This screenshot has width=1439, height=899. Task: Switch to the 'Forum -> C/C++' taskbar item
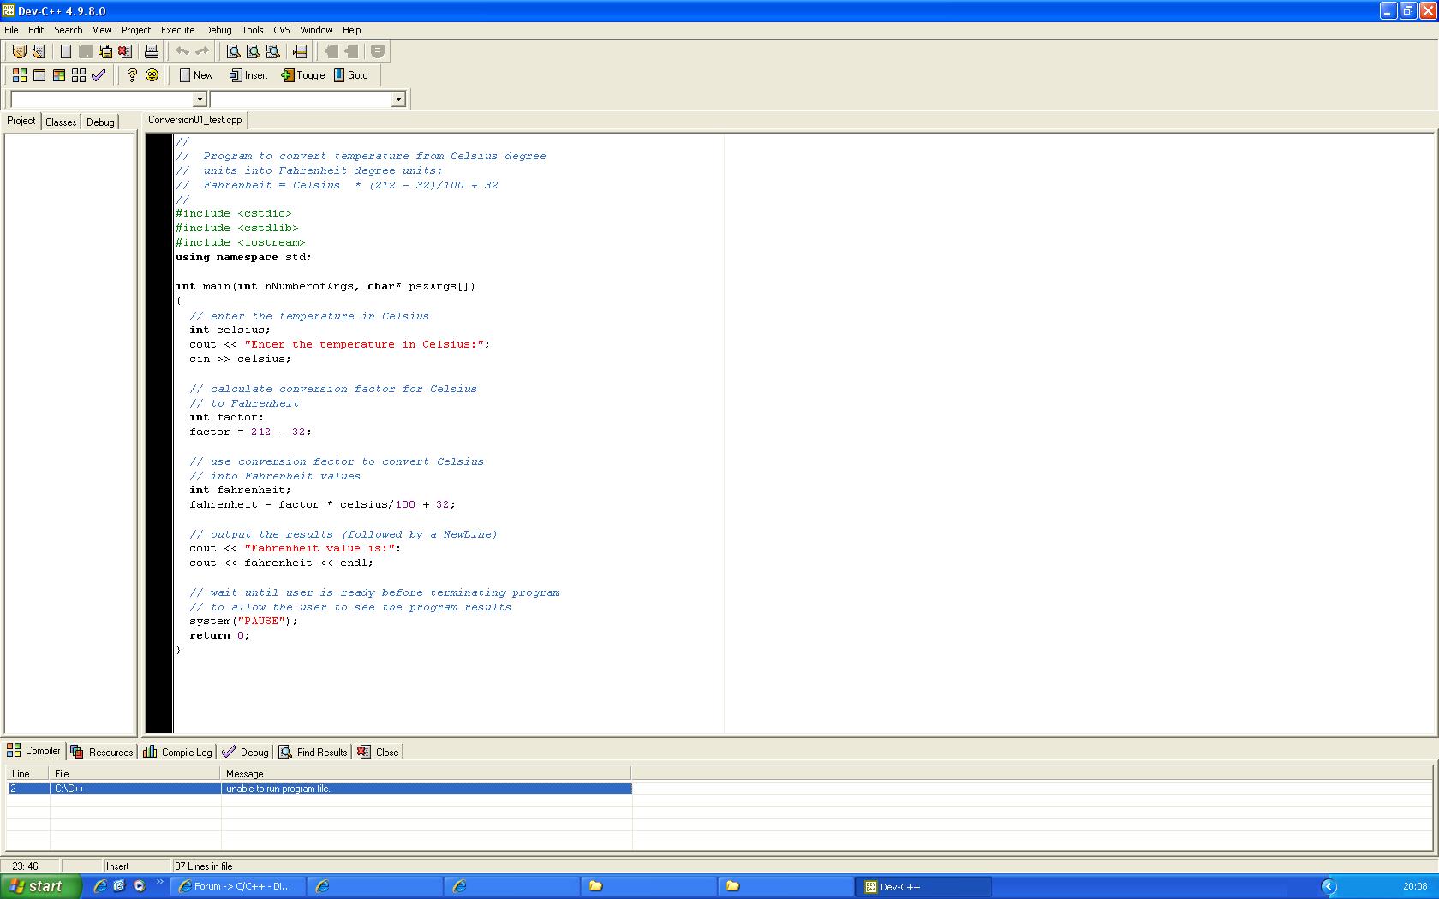[239, 886]
